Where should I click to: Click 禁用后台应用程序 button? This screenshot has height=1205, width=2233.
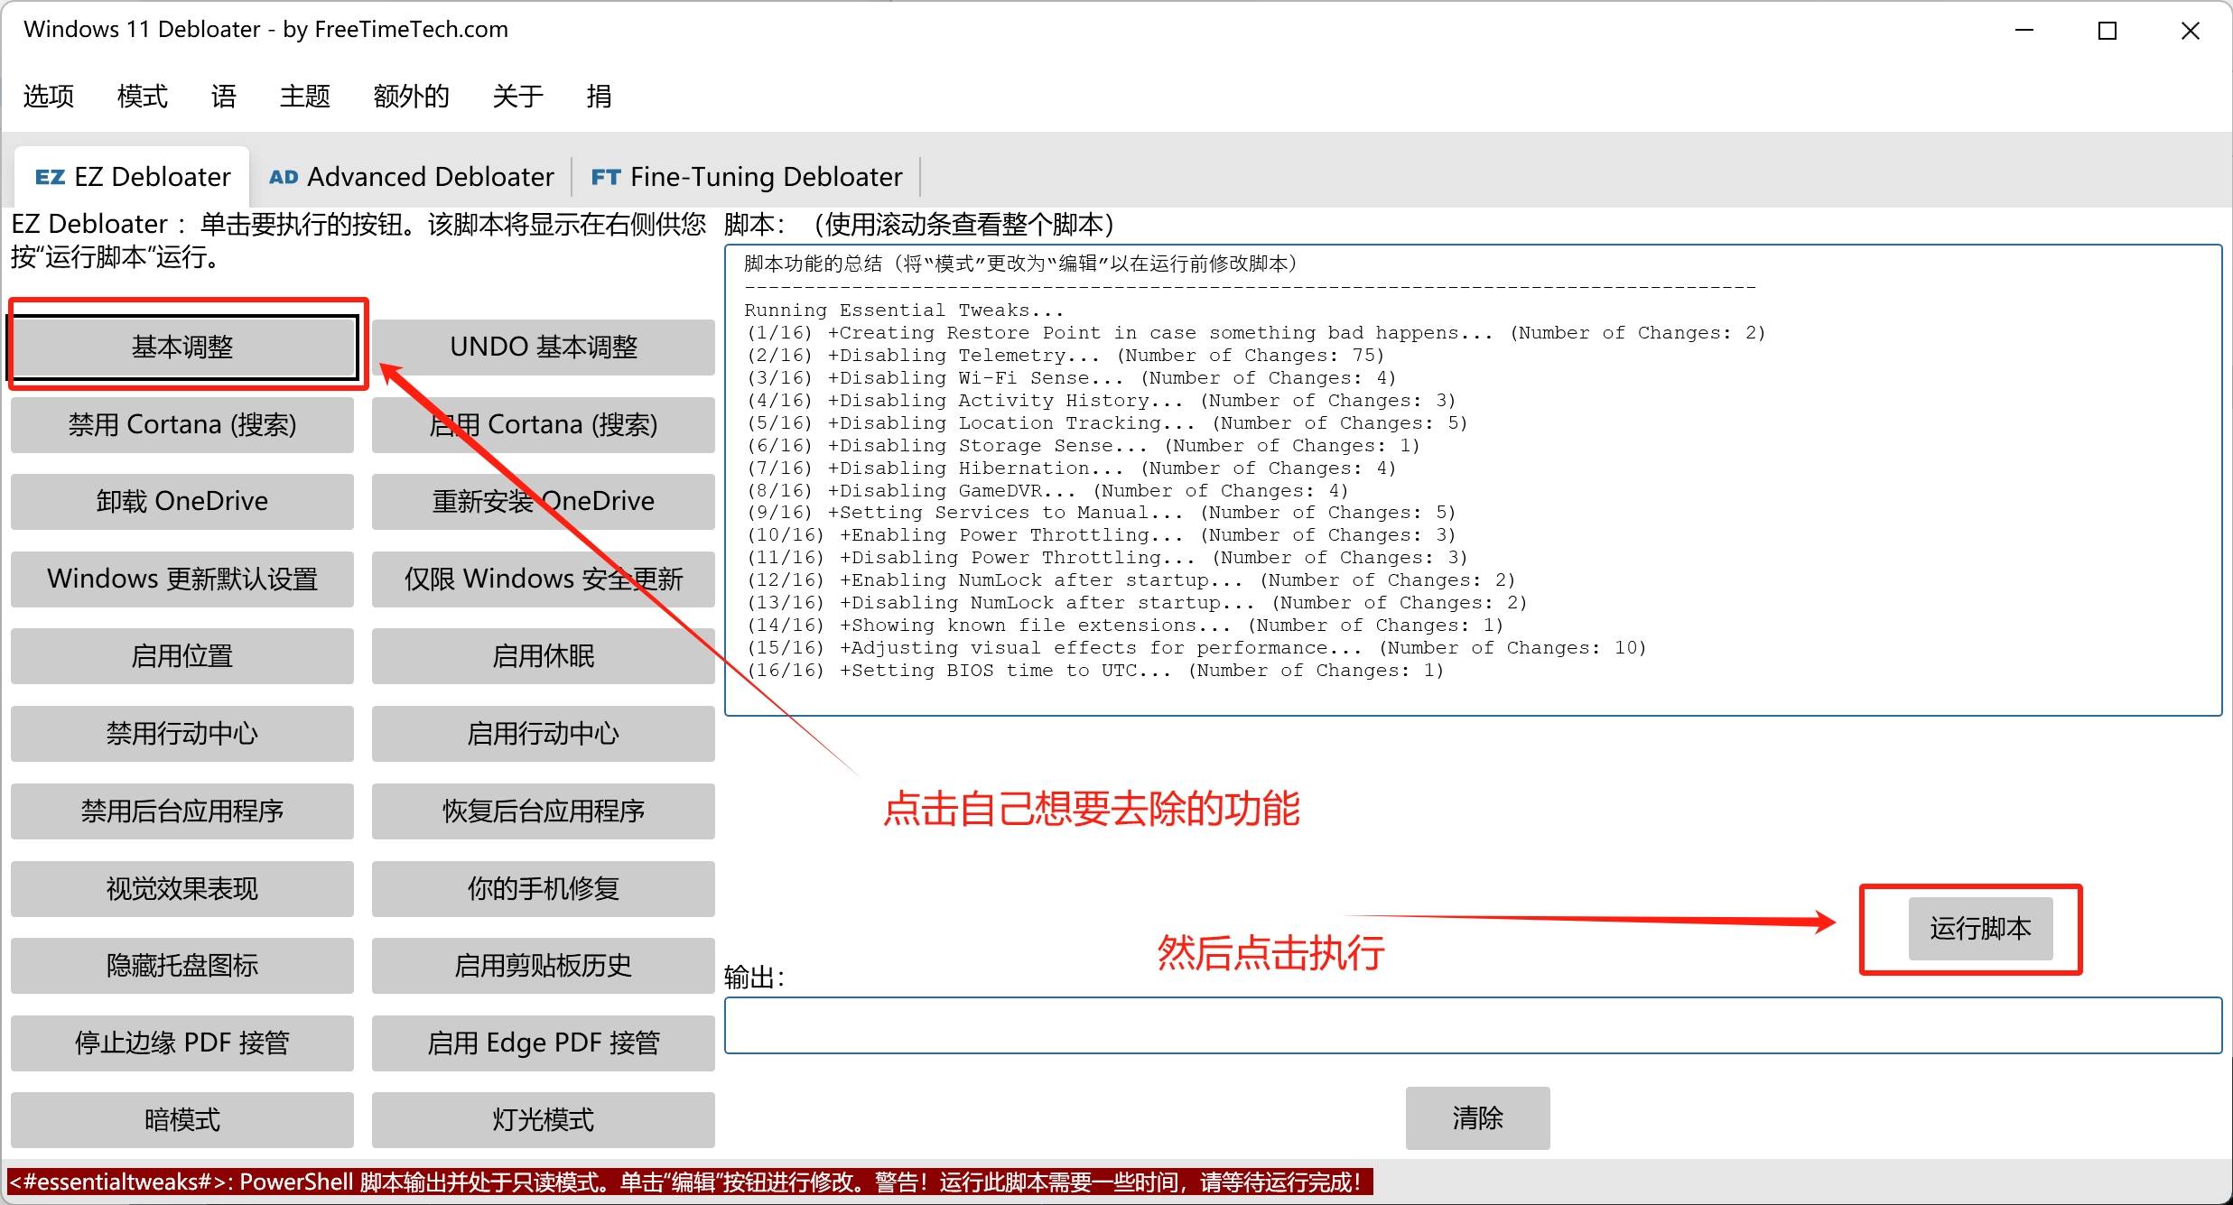[182, 811]
